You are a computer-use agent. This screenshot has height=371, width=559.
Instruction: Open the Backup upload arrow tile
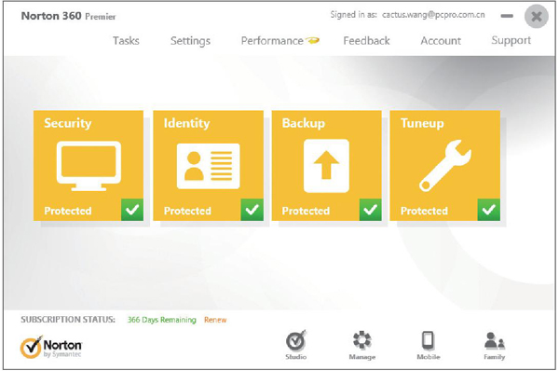(x=327, y=166)
